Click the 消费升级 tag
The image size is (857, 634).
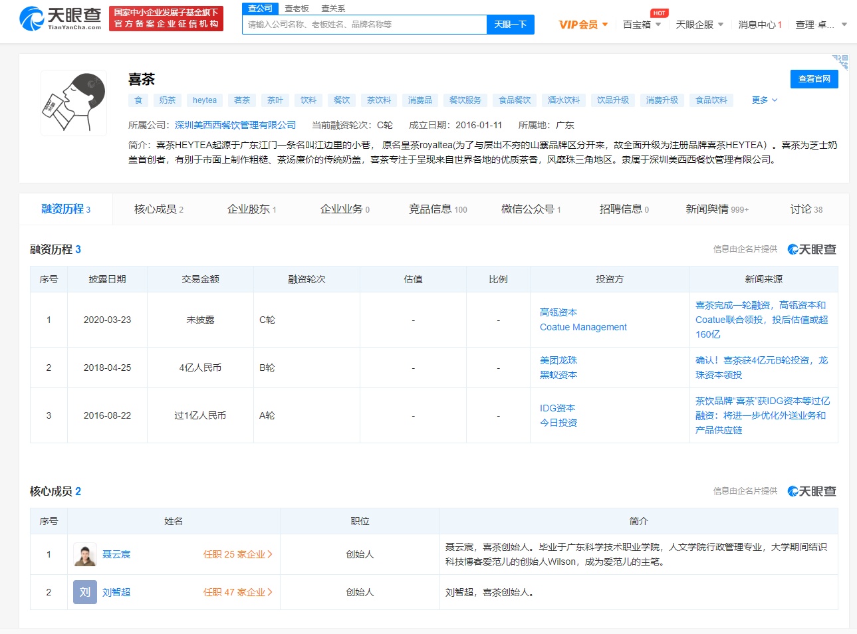(x=662, y=100)
